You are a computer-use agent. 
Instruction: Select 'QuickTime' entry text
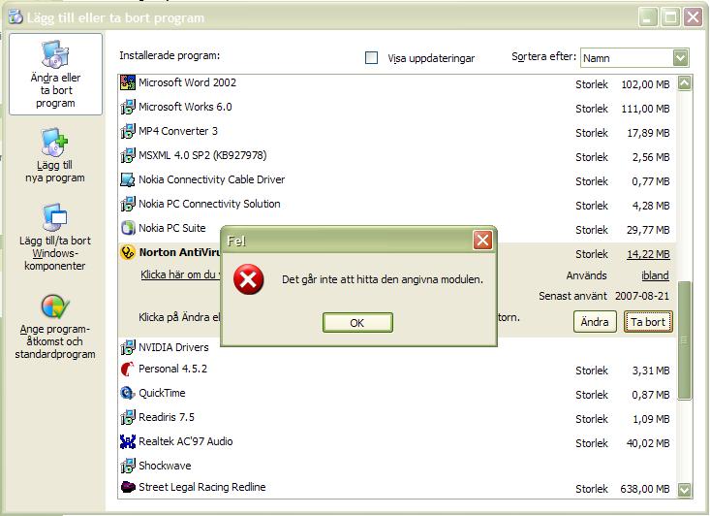tap(162, 393)
